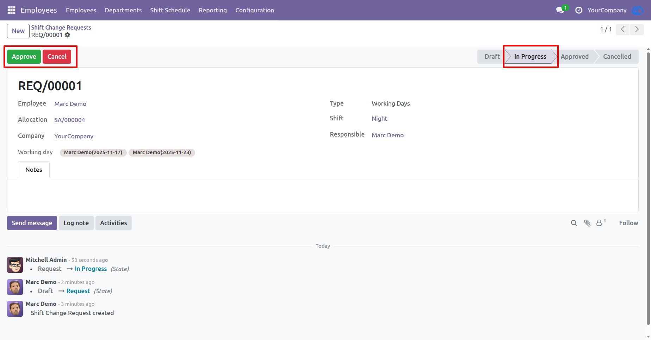
Task: Click the Employees app title
Action: 39,10
